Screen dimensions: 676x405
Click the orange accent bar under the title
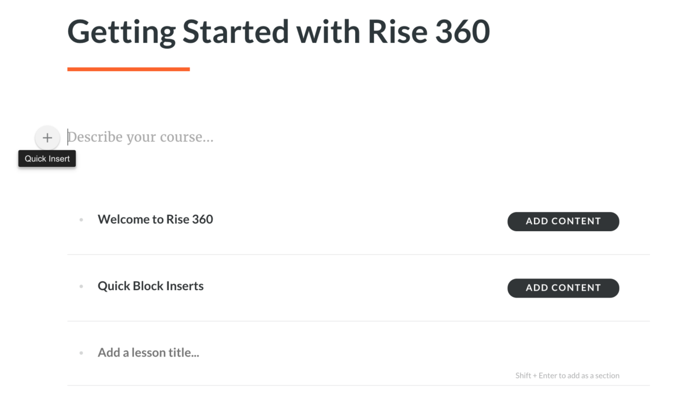tap(128, 69)
